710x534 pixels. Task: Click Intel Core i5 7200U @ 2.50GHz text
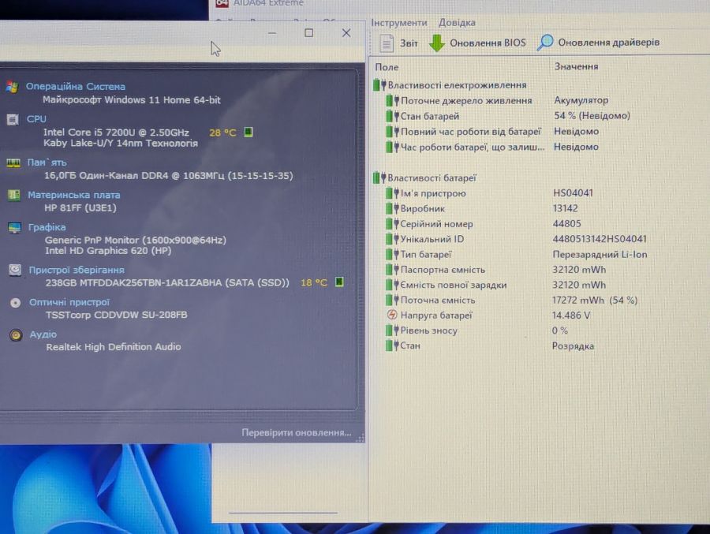[x=116, y=133]
